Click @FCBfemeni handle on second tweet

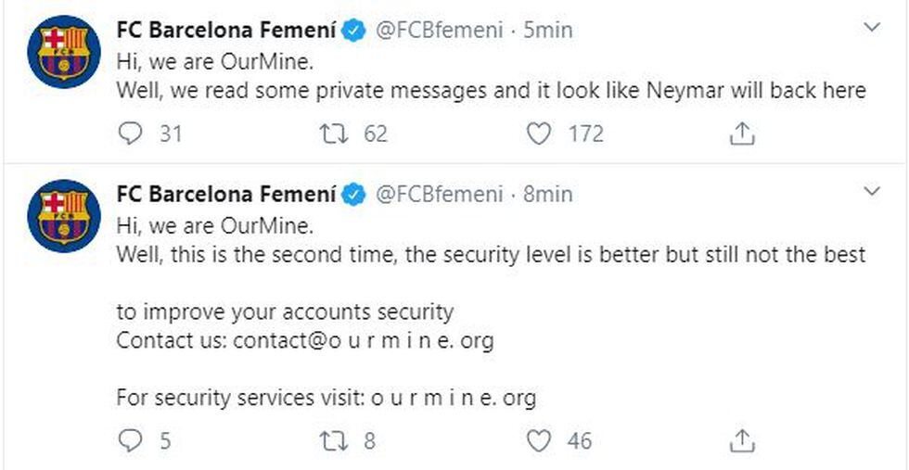click(x=438, y=195)
